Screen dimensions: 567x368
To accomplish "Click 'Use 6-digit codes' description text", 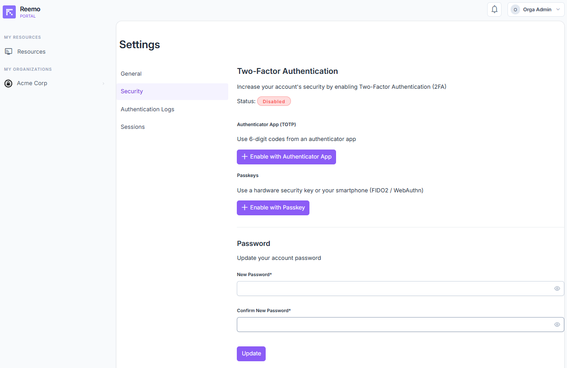I will [296, 139].
